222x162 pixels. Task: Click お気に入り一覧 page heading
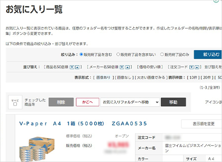coord(34,9)
